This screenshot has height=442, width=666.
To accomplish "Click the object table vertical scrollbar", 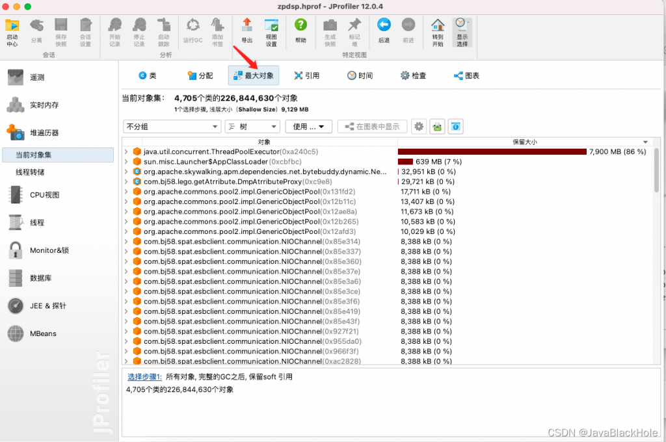I will tap(657, 170).
